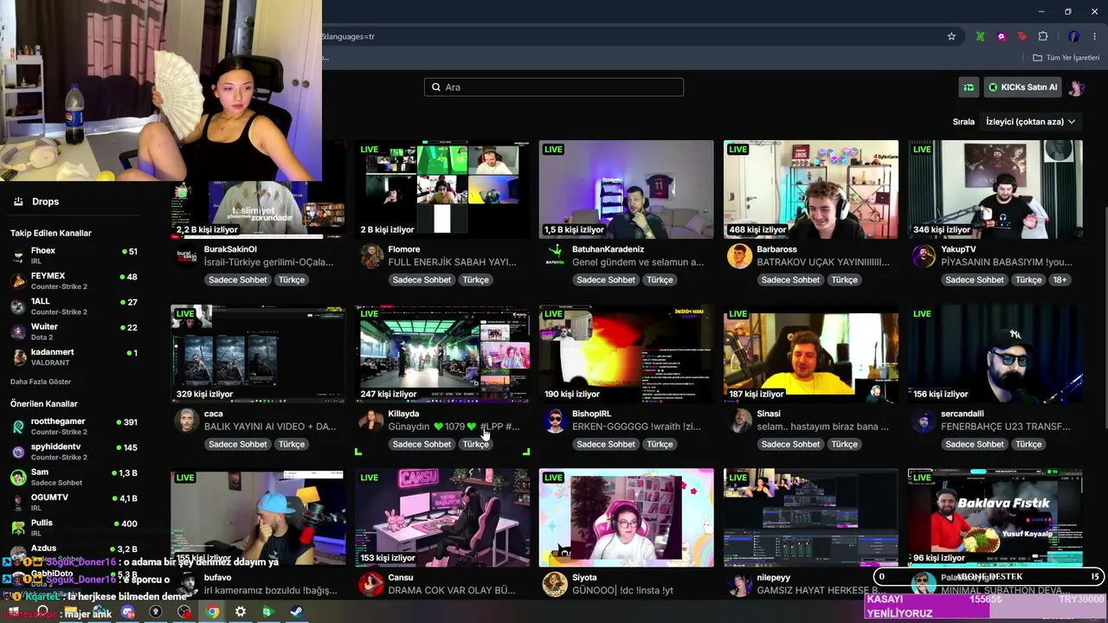Expand Daha Fazla Göster in followed channels
Viewport: 1108px width, 623px height.
pyautogui.click(x=41, y=382)
